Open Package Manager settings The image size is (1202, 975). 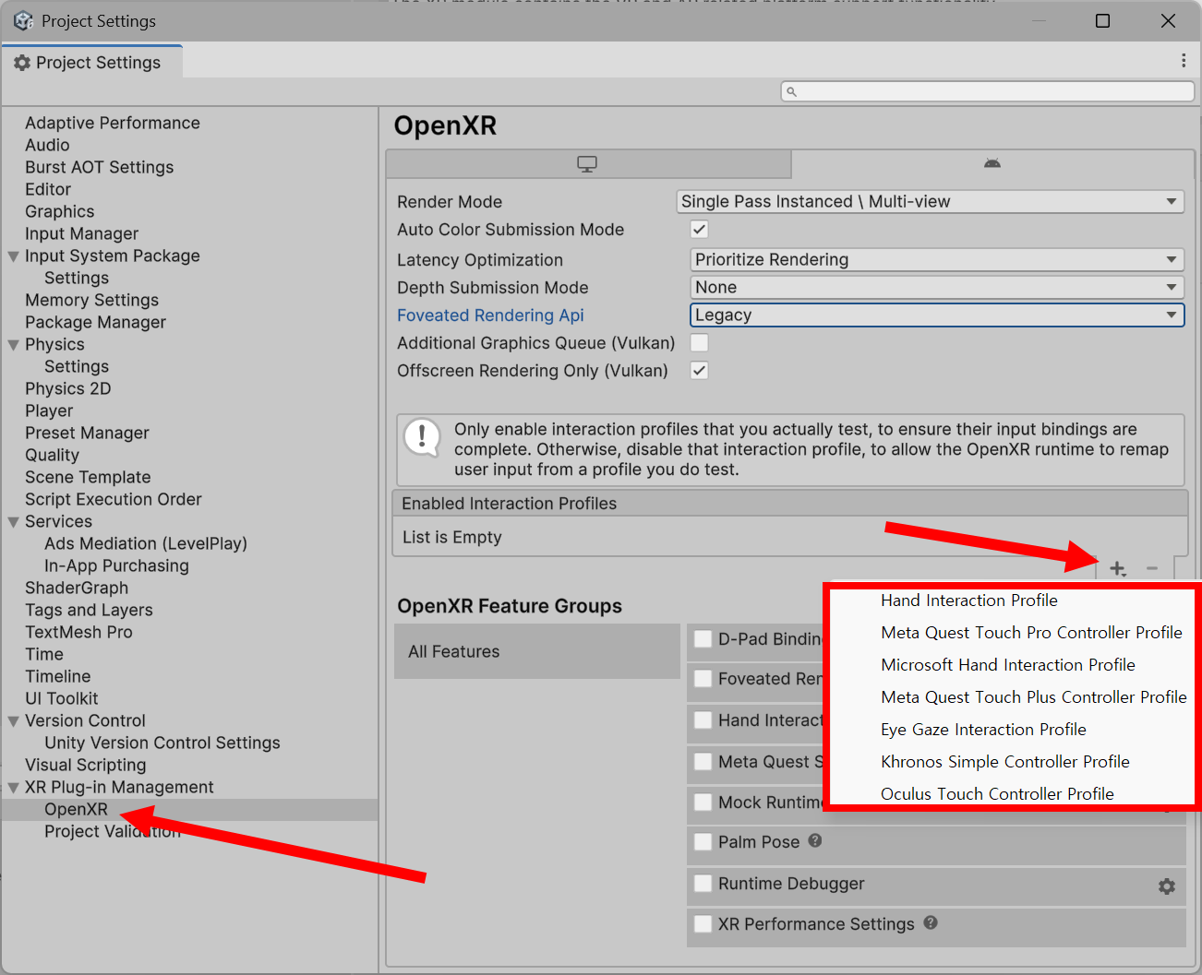(96, 323)
